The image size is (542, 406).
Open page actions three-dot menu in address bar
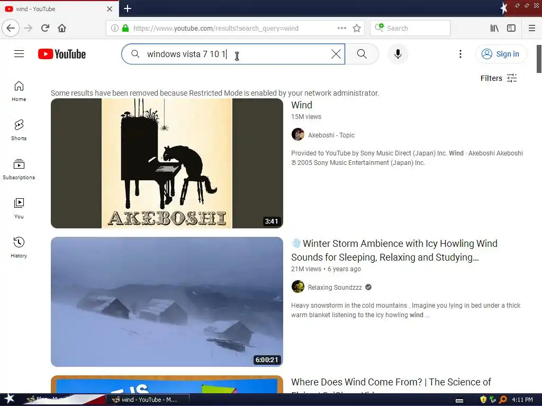pyautogui.click(x=341, y=29)
